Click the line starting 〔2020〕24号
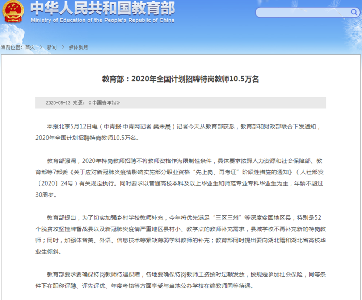This screenshot has height=300, width=362. coord(181,183)
